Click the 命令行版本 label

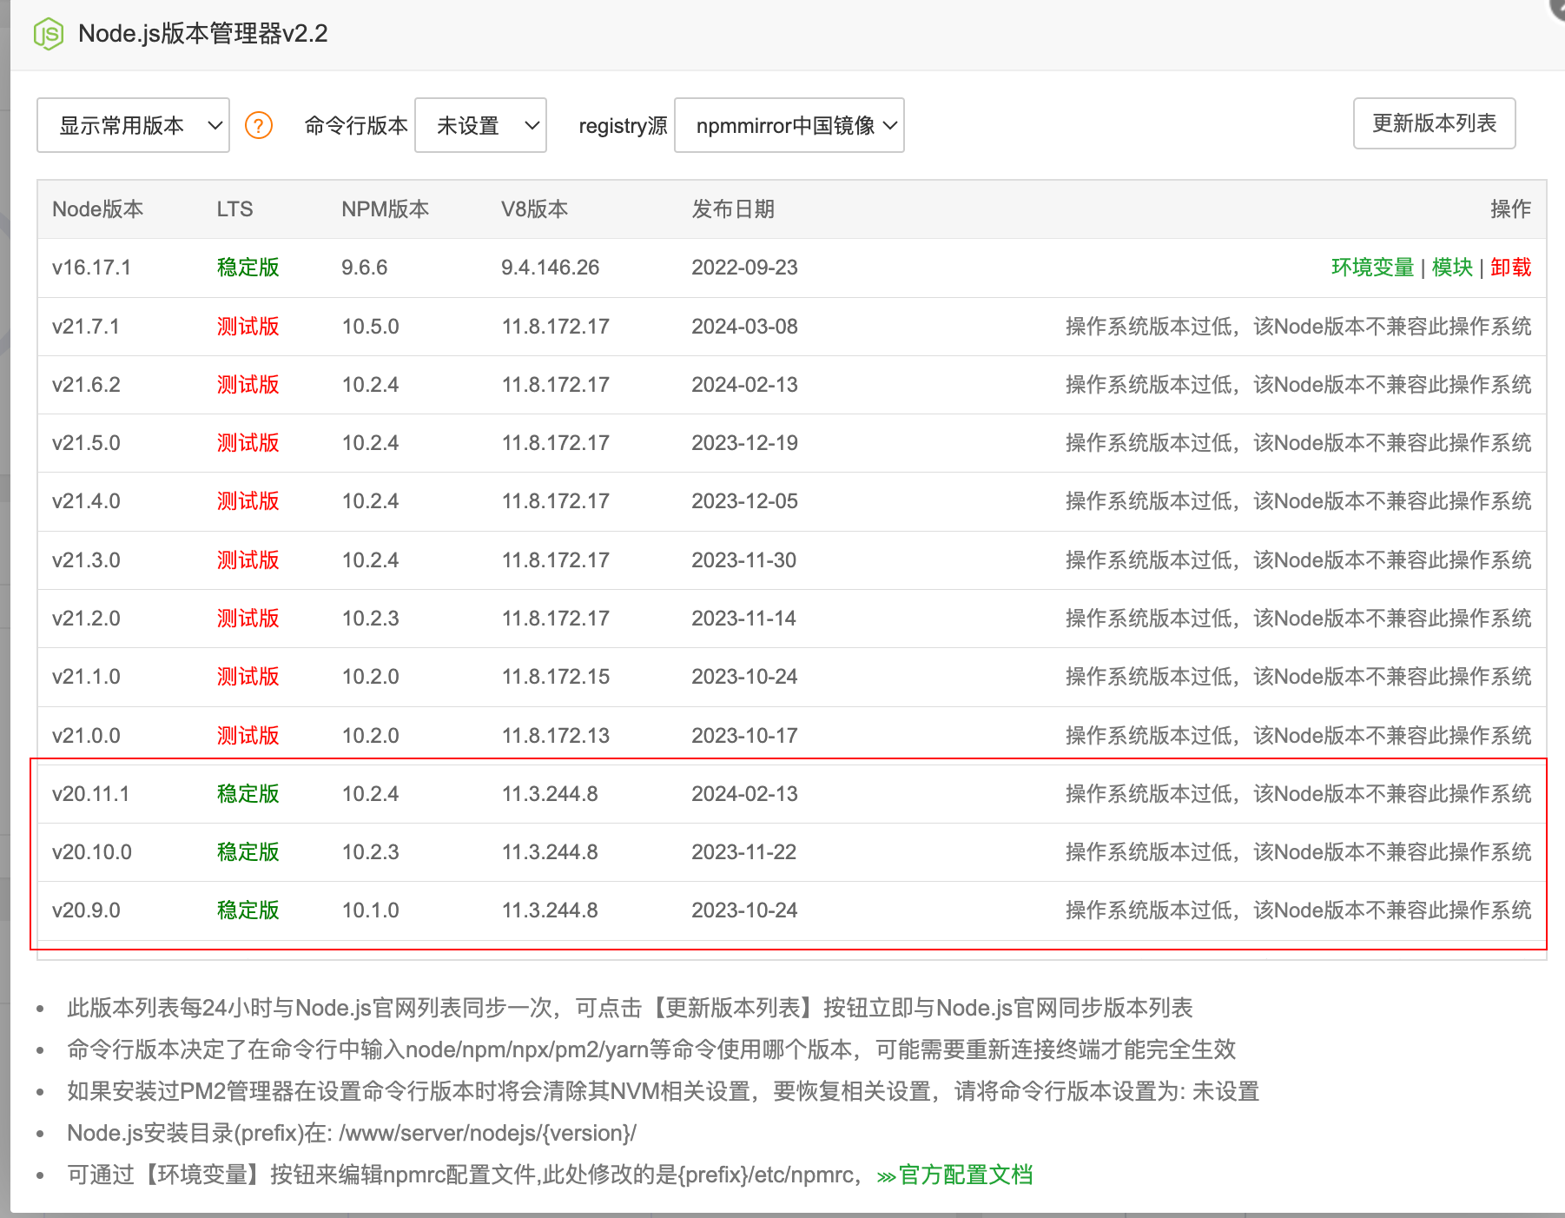pyautogui.click(x=356, y=125)
